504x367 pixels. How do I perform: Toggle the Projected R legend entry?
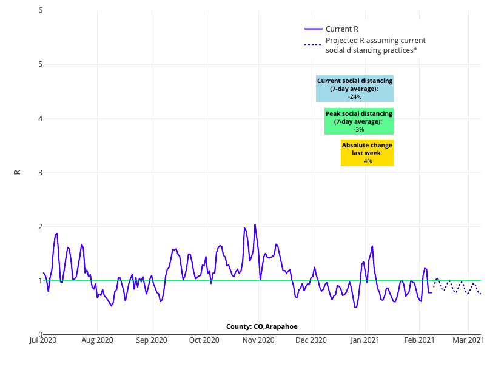pyautogui.click(x=375, y=45)
